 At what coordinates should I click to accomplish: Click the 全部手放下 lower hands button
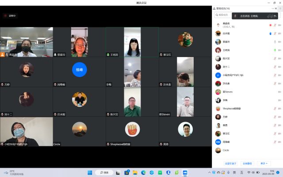(230, 163)
